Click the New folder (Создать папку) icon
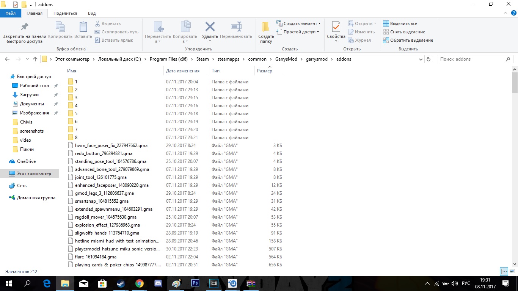Screen dimensions: 518x291 coord(266,27)
